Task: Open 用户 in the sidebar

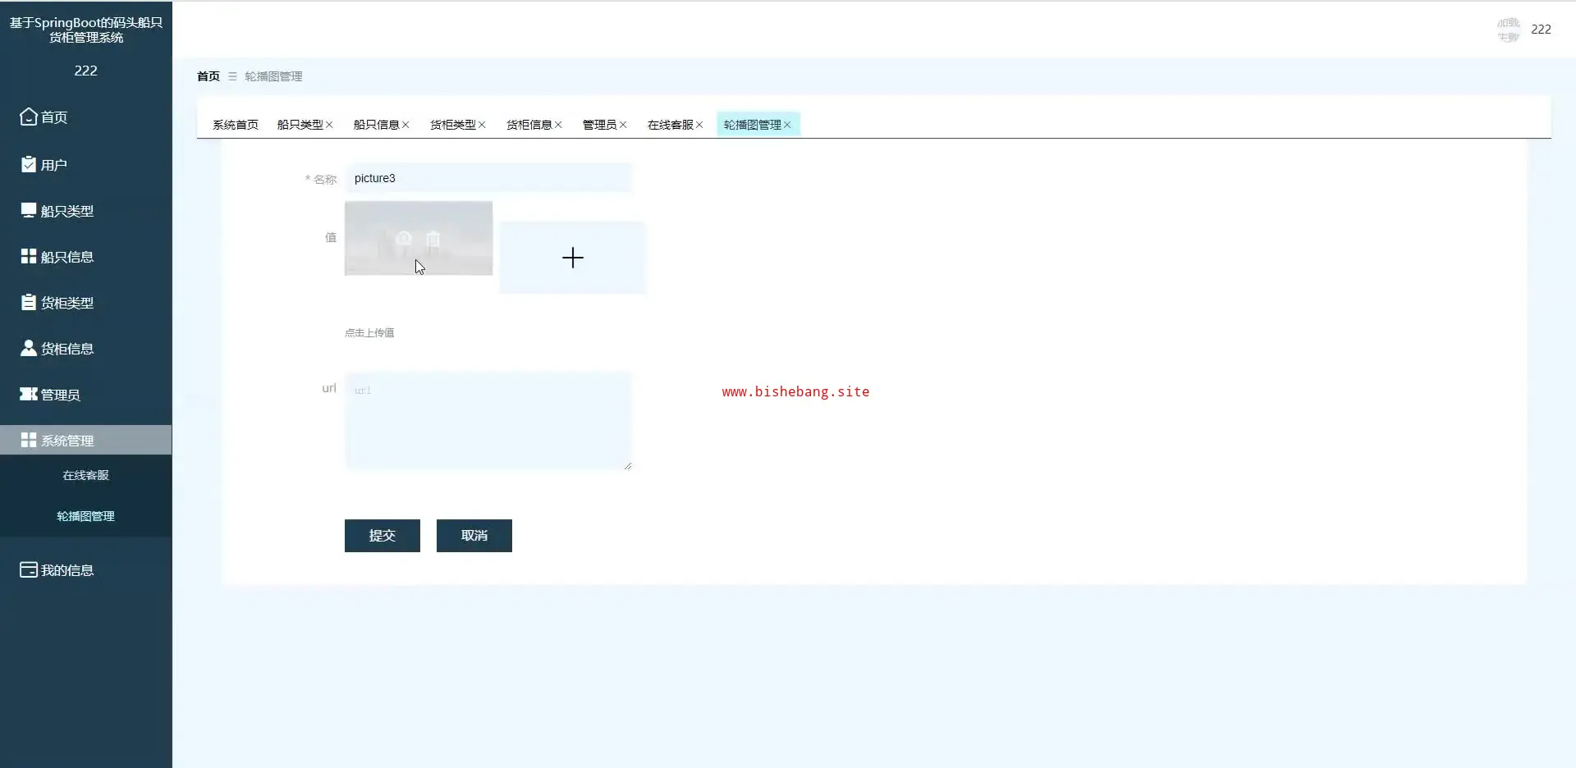Action: 85,164
